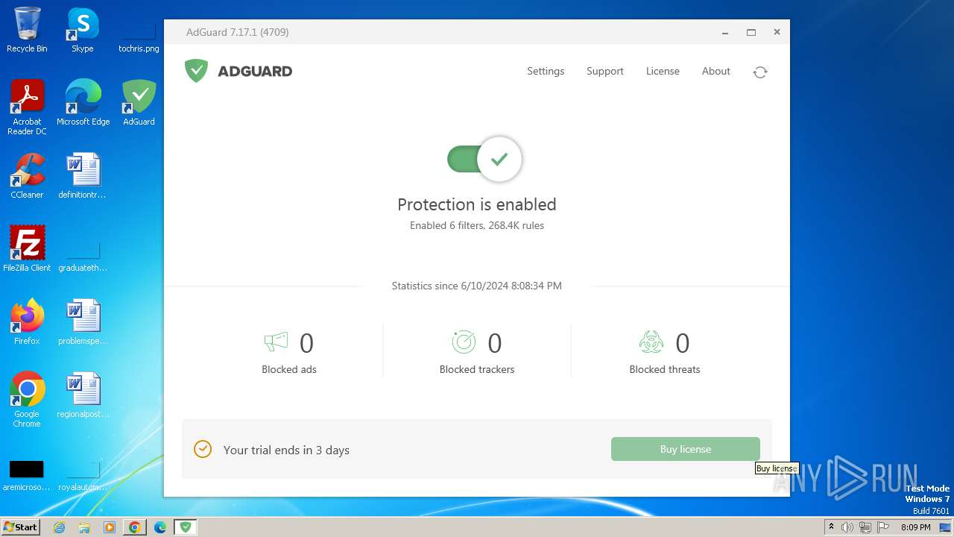The image size is (954, 537).
Task: Click the Blocked threats biohazard icon
Action: (651, 342)
